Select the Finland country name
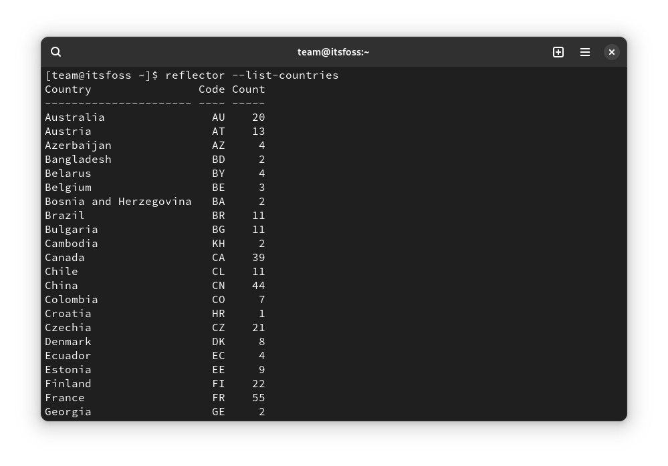 click(68, 384)
